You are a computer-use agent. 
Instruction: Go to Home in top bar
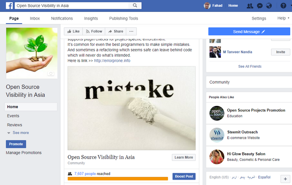[233, 5]
